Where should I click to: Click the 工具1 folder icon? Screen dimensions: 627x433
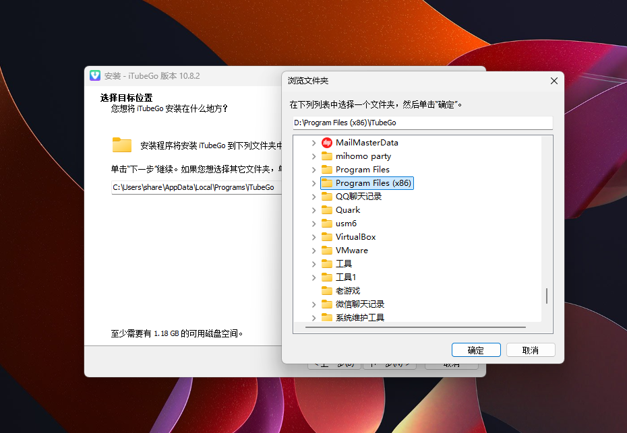327,277
